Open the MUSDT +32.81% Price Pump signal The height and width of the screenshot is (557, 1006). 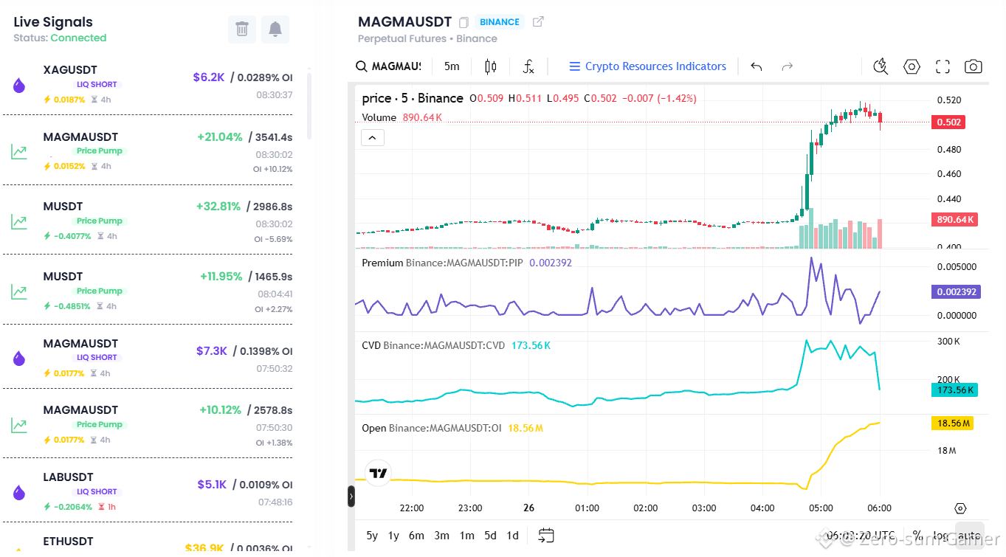tap(151, 221)
